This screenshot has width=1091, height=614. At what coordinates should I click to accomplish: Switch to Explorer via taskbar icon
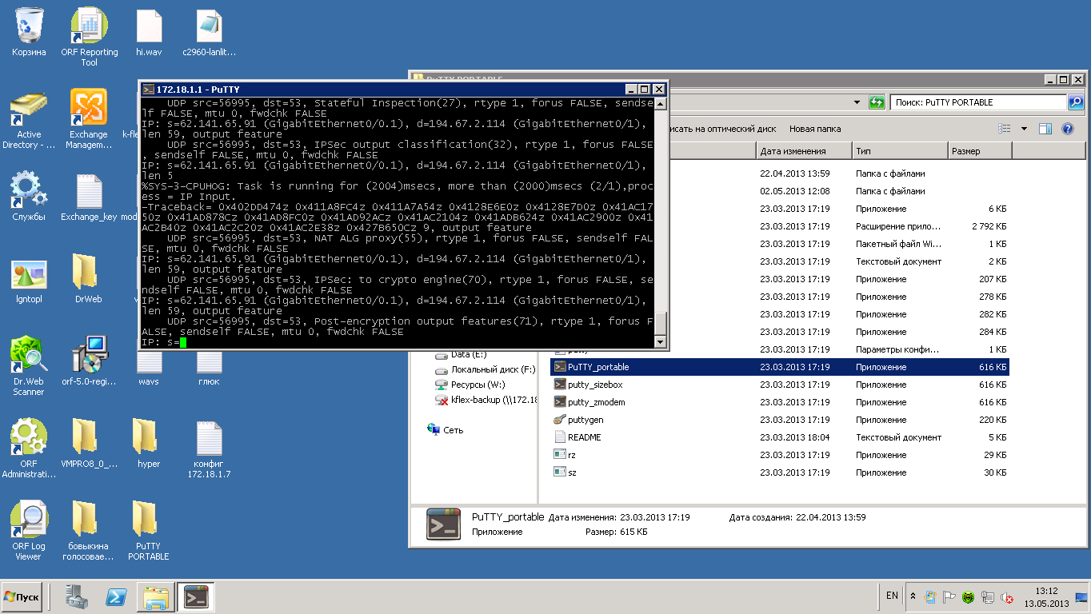[x=156, y=597]
